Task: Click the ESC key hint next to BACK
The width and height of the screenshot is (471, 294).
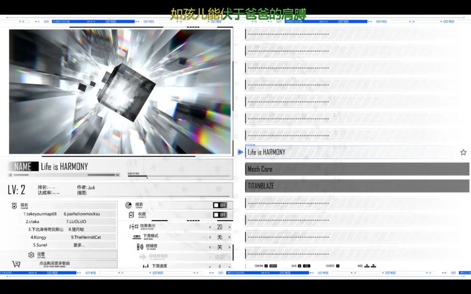Action: [307, 266]
